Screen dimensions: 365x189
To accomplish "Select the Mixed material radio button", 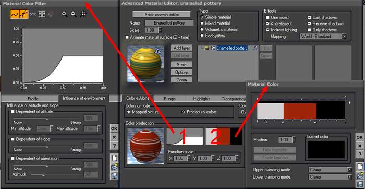I will coord(202,23).
